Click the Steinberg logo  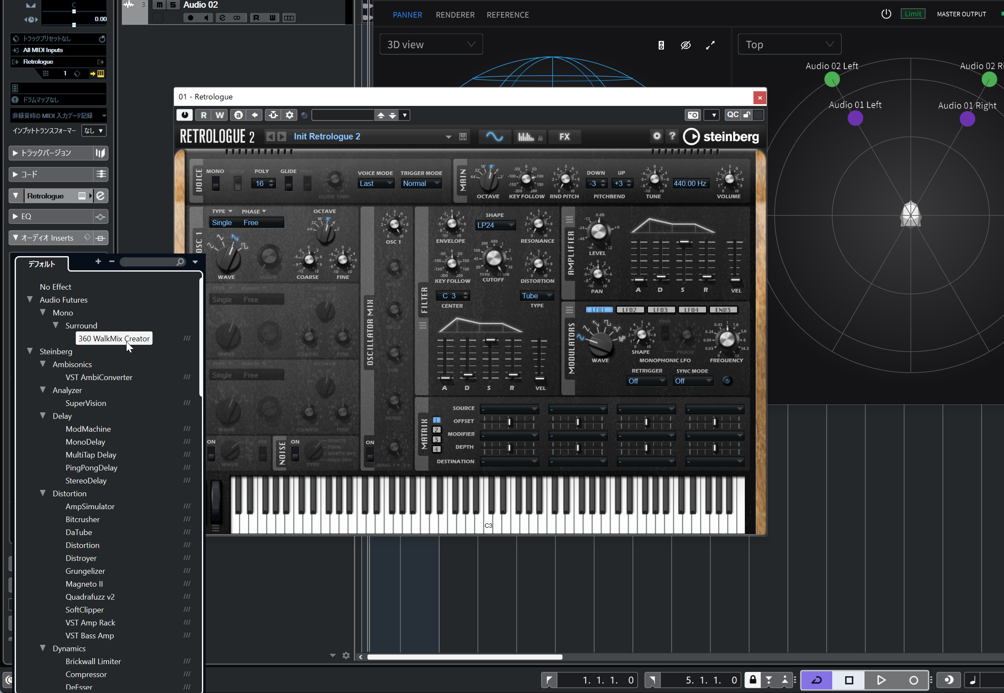pos(721,136)
